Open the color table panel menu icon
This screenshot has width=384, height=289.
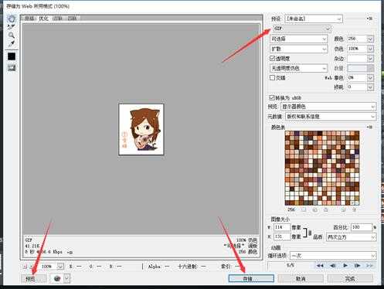[369, 127]
